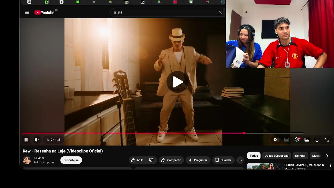Click the 264 k suscriptores text
The width and height of the screenshot is (334, 188).
[x=44, y=162]
